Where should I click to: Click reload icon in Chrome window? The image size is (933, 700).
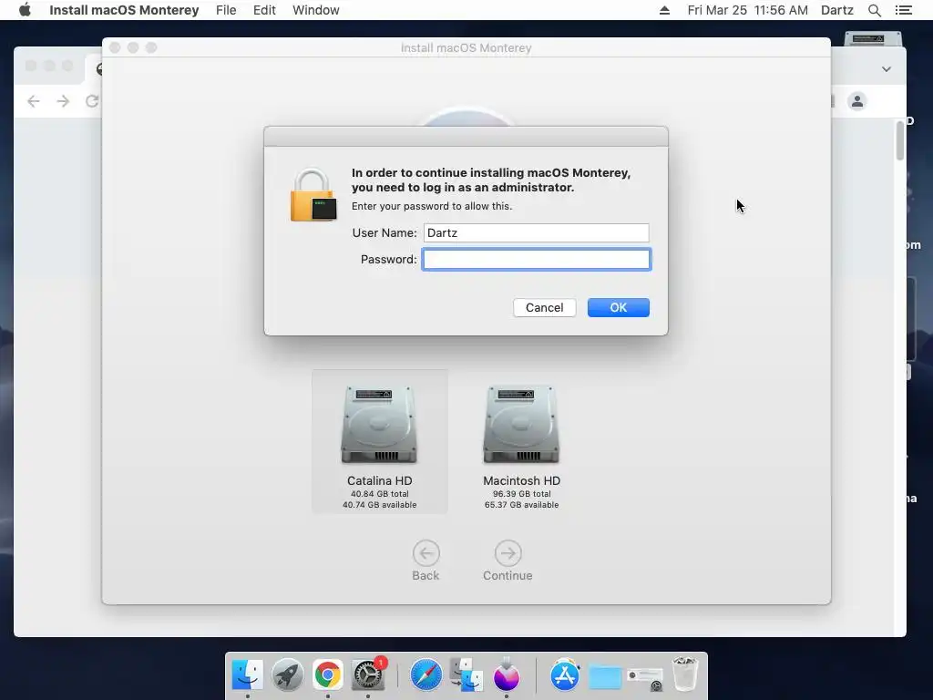point(92,101)
